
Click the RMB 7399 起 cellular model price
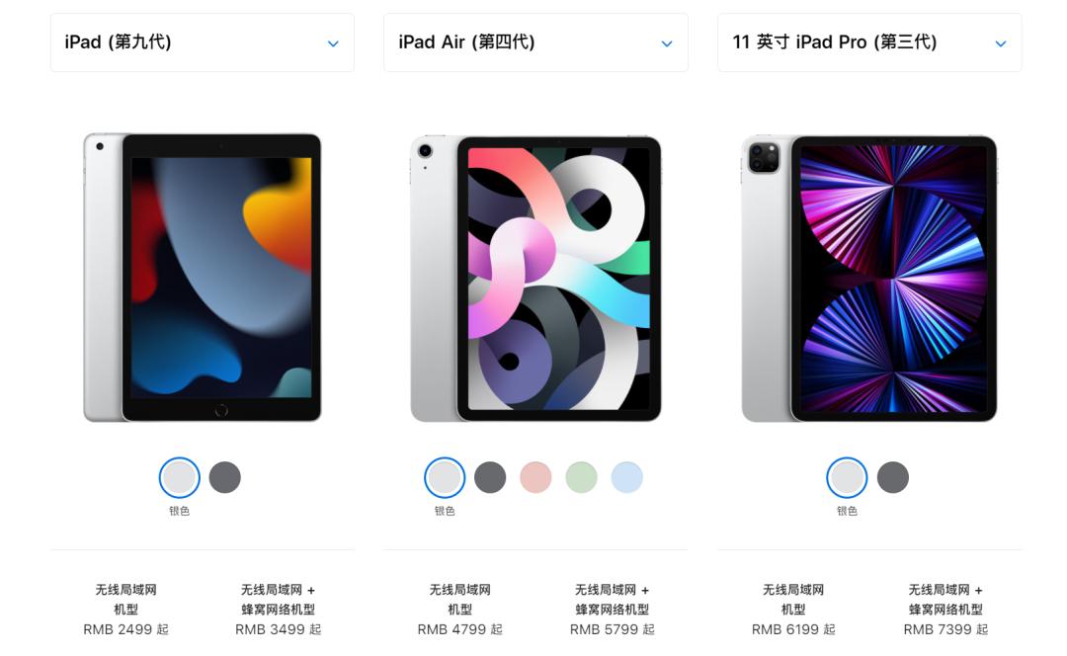pyautogui.click(x=945, y=629)
